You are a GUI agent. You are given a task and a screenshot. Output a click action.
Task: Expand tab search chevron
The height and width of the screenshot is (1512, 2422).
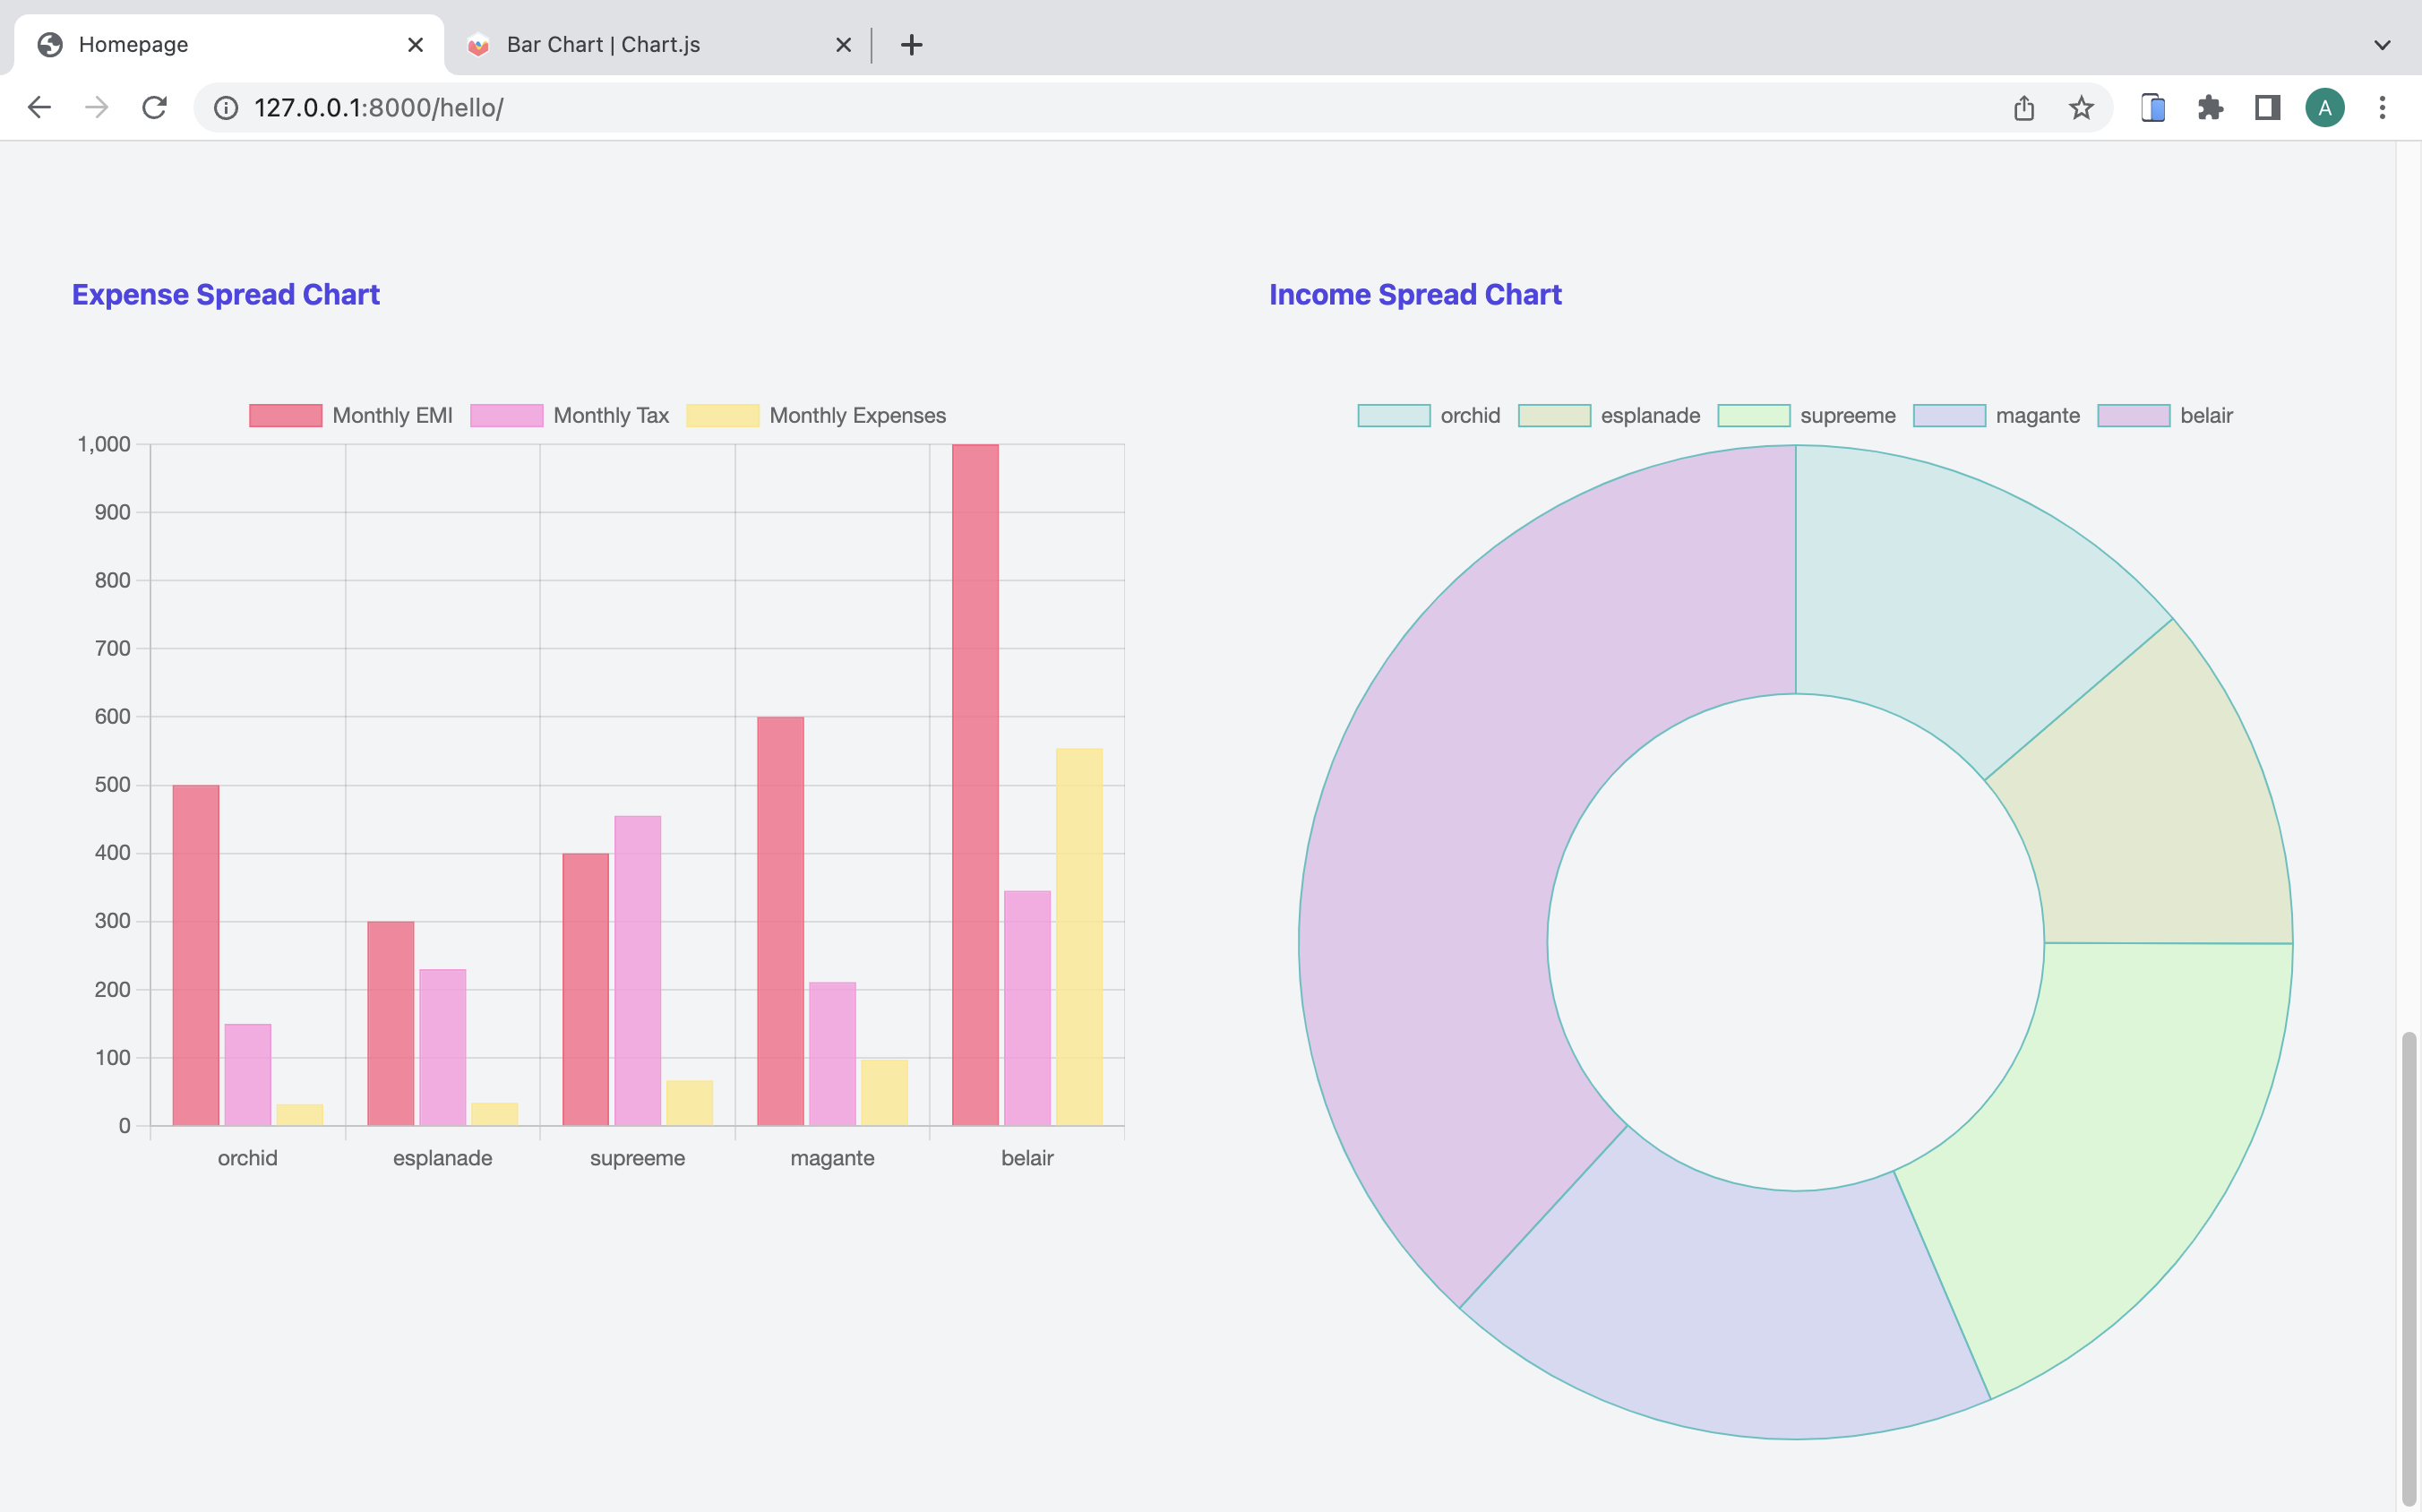(x=2382, y=44)
